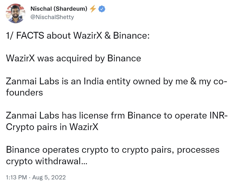Viewport: 241px width, 182px height.
Task: Click the blue verified badge
Action: [x=102, y=9]
